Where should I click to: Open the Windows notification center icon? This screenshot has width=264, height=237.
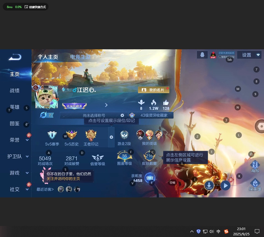tap(257, 231)
